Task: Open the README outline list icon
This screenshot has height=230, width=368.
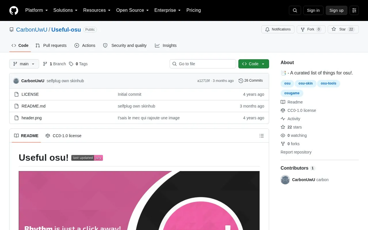Action: tap(262, 136)
